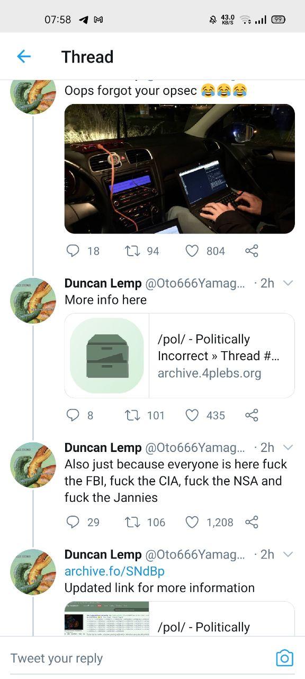Viewport: 305px width, 679px height.
Task: Open chevron menu on archive.fo tweet
Action: pyautogui.click(x=288, y=554)
